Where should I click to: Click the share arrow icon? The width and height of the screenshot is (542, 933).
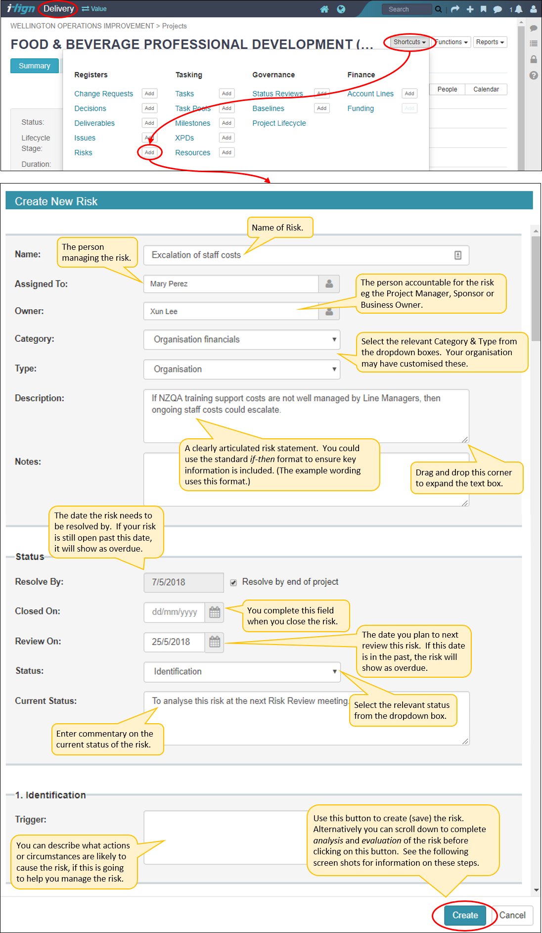coord(455,9)
